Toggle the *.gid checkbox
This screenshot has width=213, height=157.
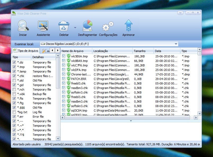[x=14, y=85]
